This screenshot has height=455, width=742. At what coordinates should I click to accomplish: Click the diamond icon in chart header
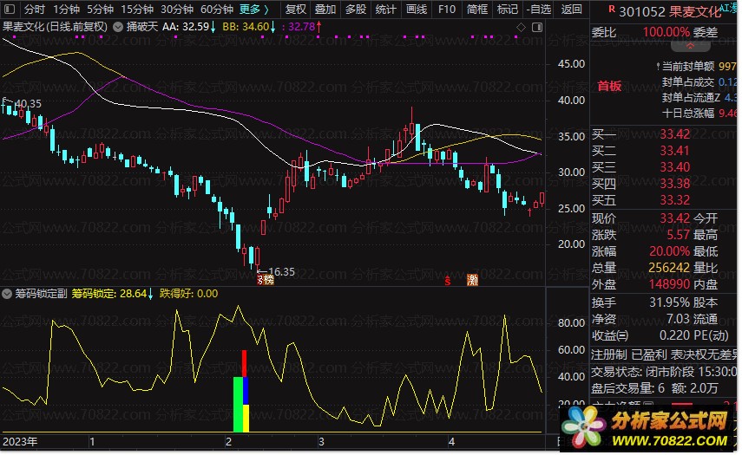click(521, 28)
